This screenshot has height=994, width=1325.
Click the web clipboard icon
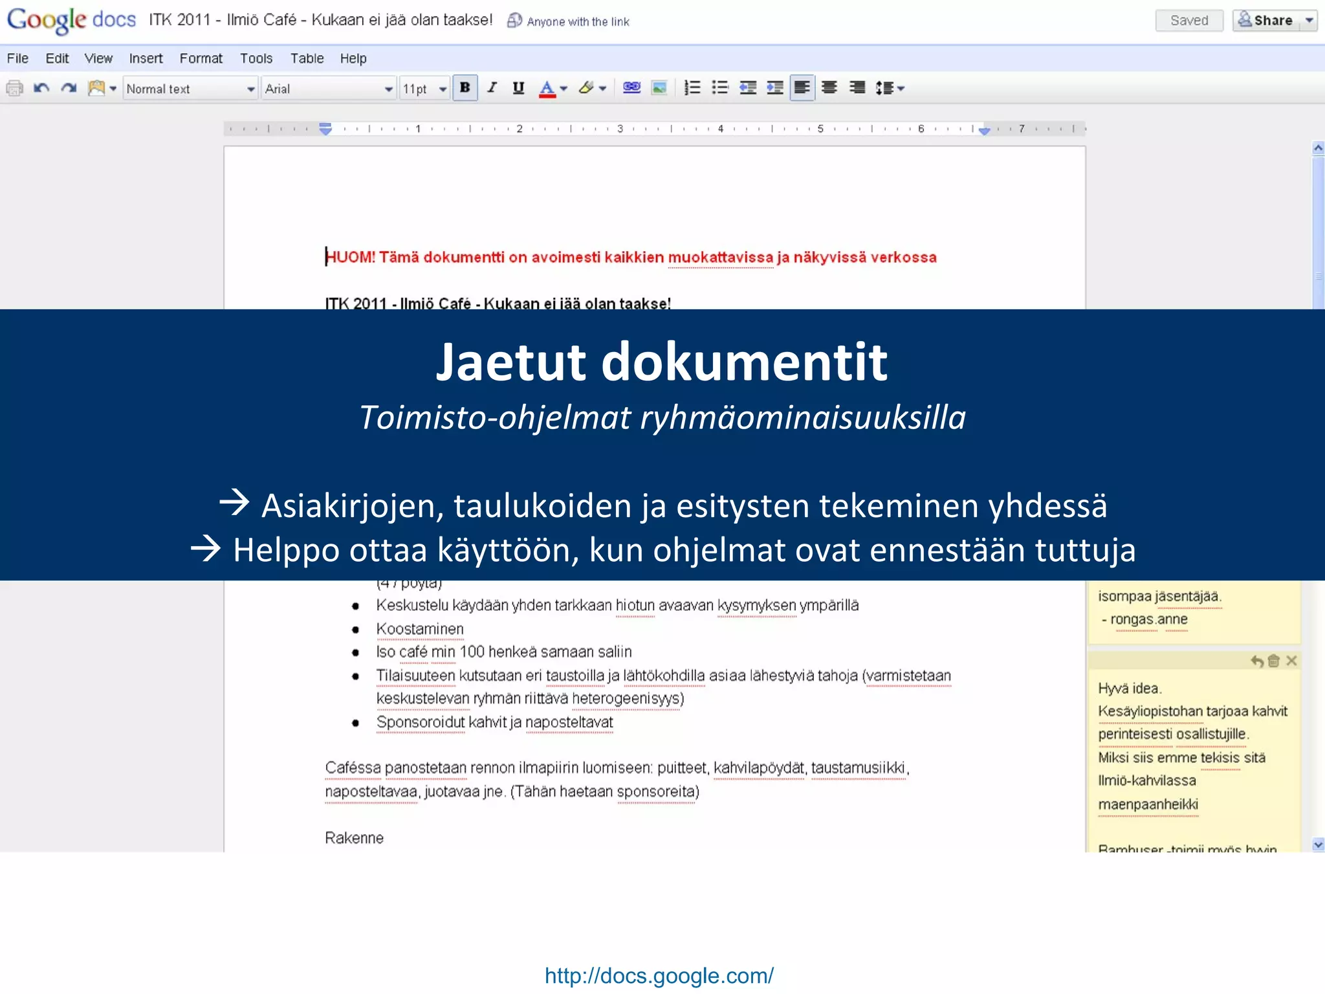(x=96, y=88)
